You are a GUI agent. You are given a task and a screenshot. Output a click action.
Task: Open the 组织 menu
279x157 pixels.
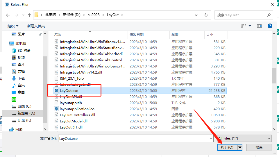coord(13,26)
